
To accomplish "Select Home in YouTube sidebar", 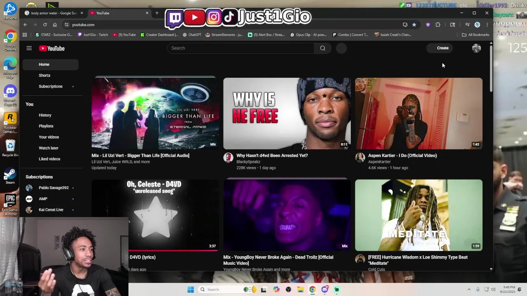I will tap(51, 65).
